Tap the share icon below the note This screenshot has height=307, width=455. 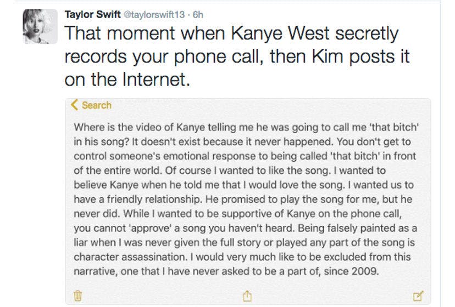(247, 295)
